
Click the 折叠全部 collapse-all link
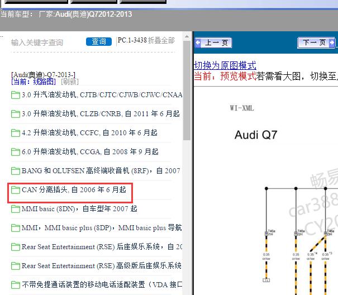click(161, 40)
